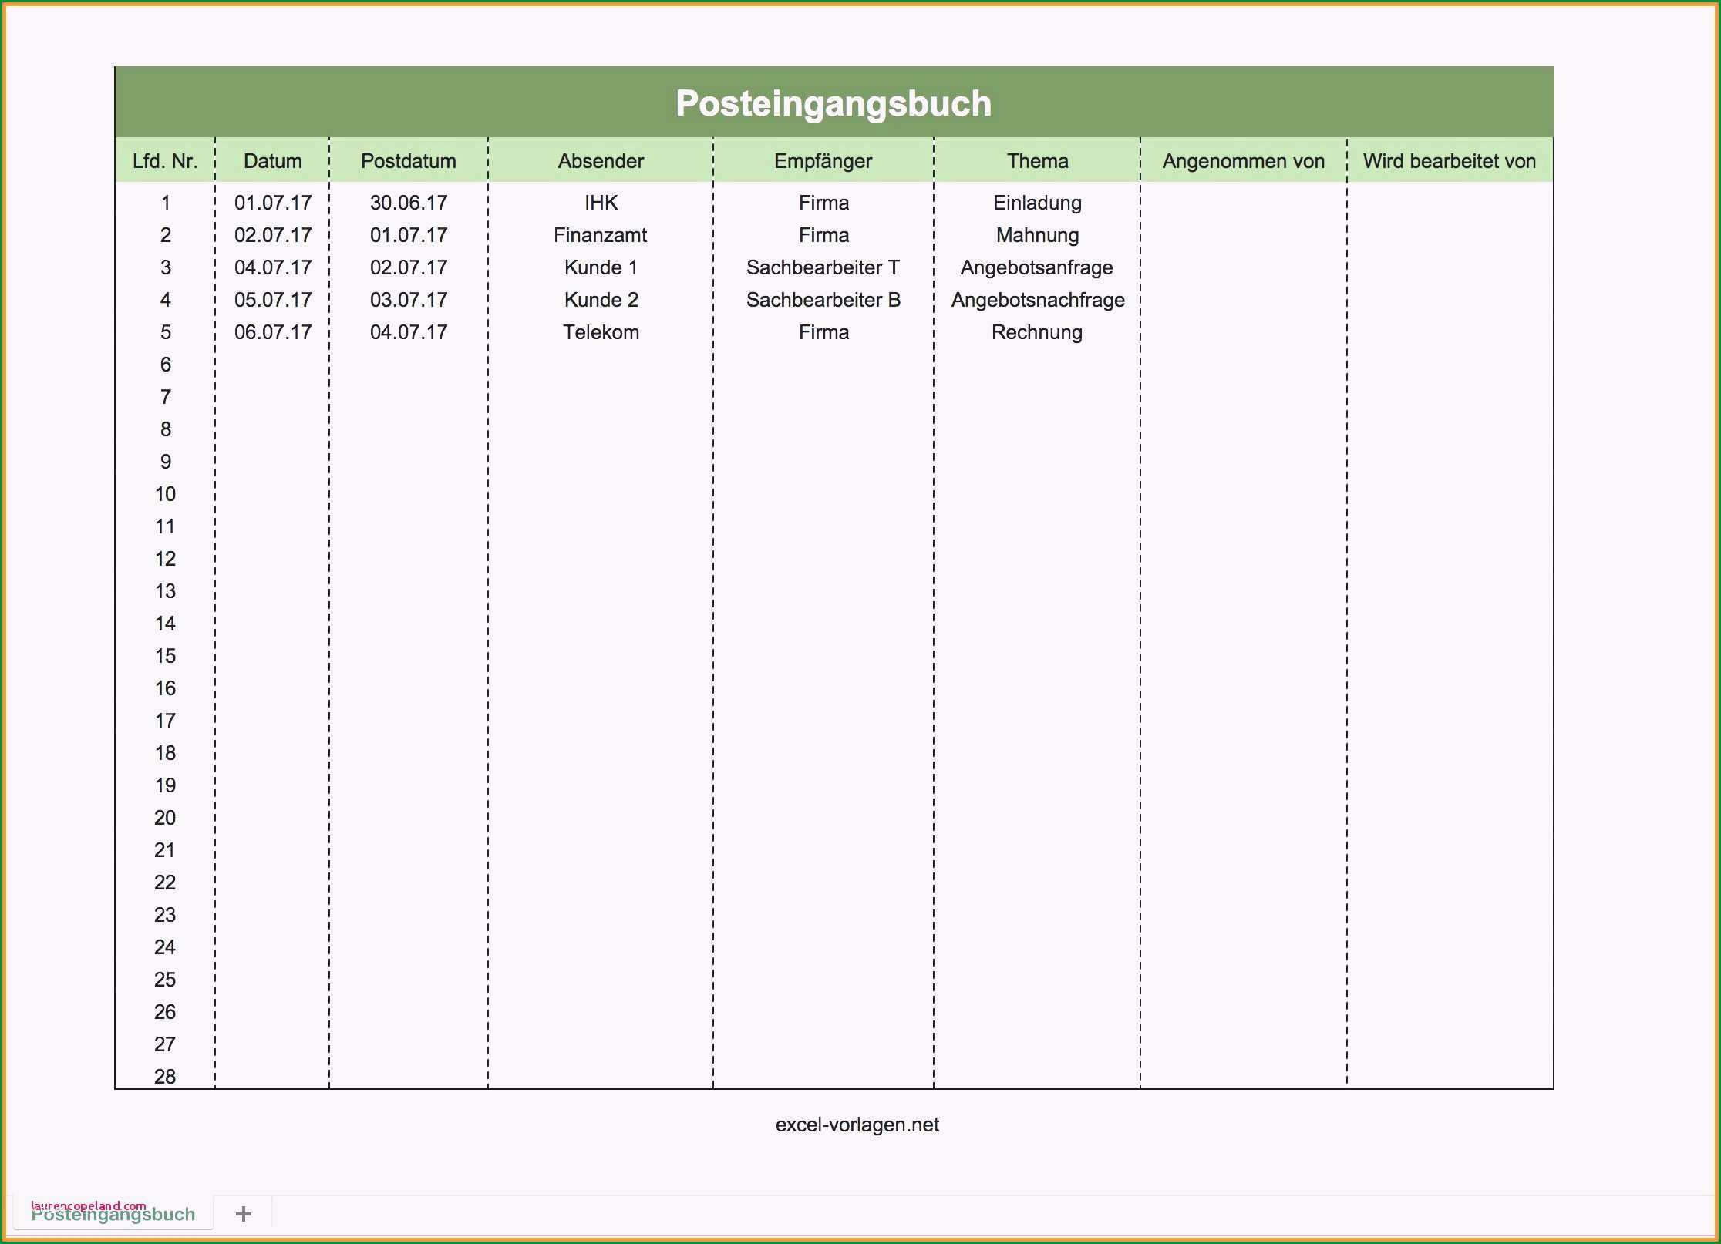Click Datum cell 05.07.17
The height and width of the screenshot is (1244, 1721).
[x=273, y=300]
